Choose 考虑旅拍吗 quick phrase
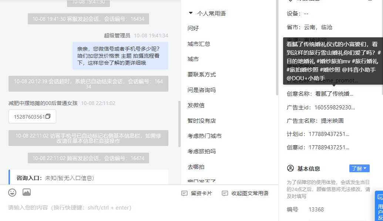 202,152
